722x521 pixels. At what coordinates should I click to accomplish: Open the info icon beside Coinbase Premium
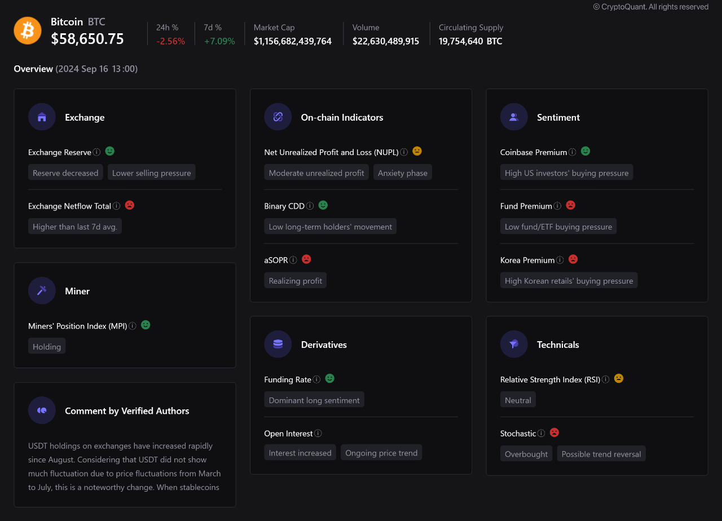point(573,152)
